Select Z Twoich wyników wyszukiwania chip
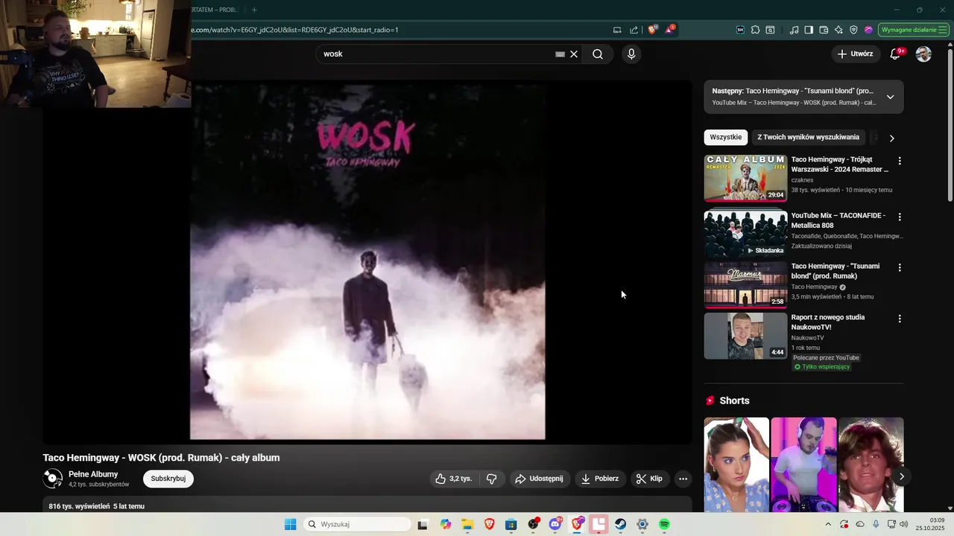The image size is (954, 536). tap(809, 138)
